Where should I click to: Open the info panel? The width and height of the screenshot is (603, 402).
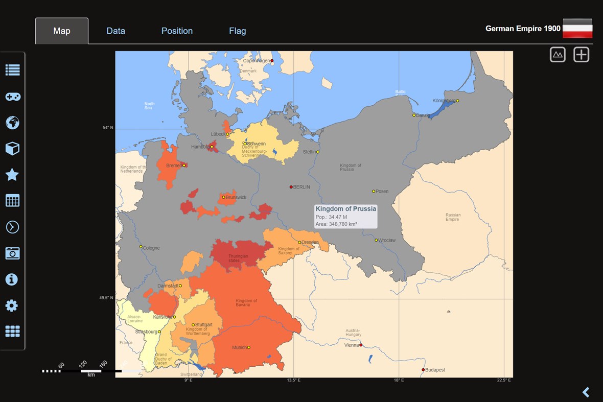click(12, 279)
